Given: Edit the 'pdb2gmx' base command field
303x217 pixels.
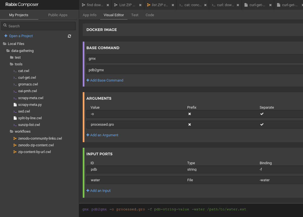Looking at the screenshot, I should [195, 70].
